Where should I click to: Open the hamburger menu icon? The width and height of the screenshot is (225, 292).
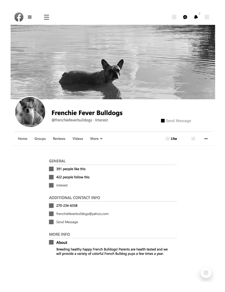(46, 17)
